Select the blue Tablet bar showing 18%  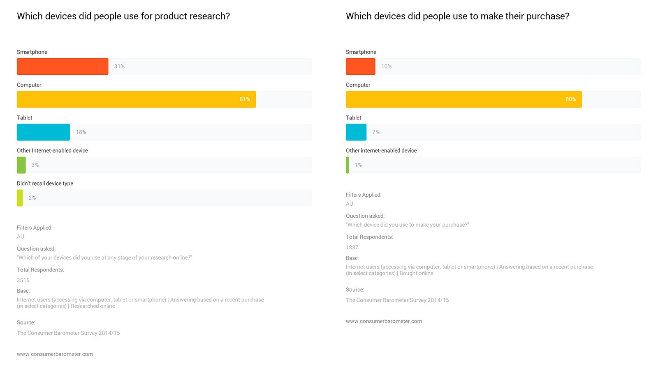tap(43, 132)
